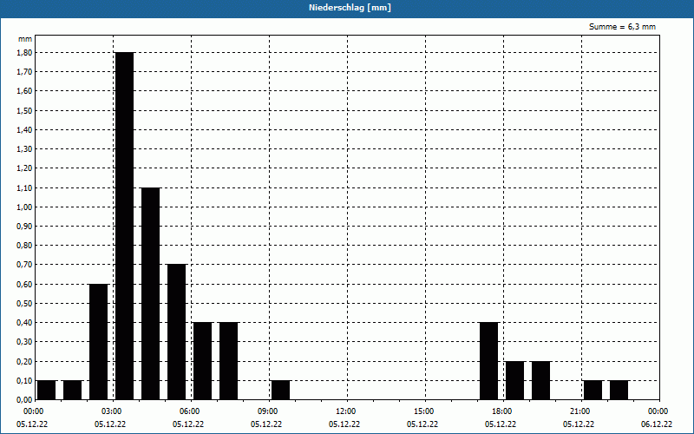Image resolution: width=694 pixels, height=434 pixels.
Task: Select the 0,00 y-axis label
Action: point(24,400)
